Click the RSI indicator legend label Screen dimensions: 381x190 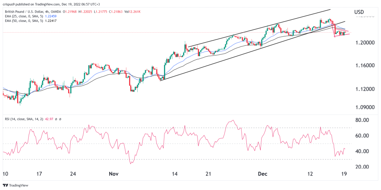click(x=21, y=119)
